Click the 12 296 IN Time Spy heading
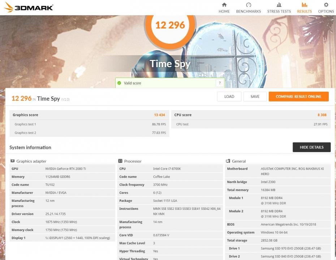 [40, 99]
